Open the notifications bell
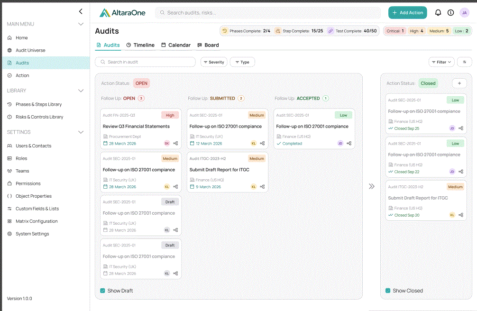Image resolution: width=477 pixels, height=311 pixels. [438, 12]
